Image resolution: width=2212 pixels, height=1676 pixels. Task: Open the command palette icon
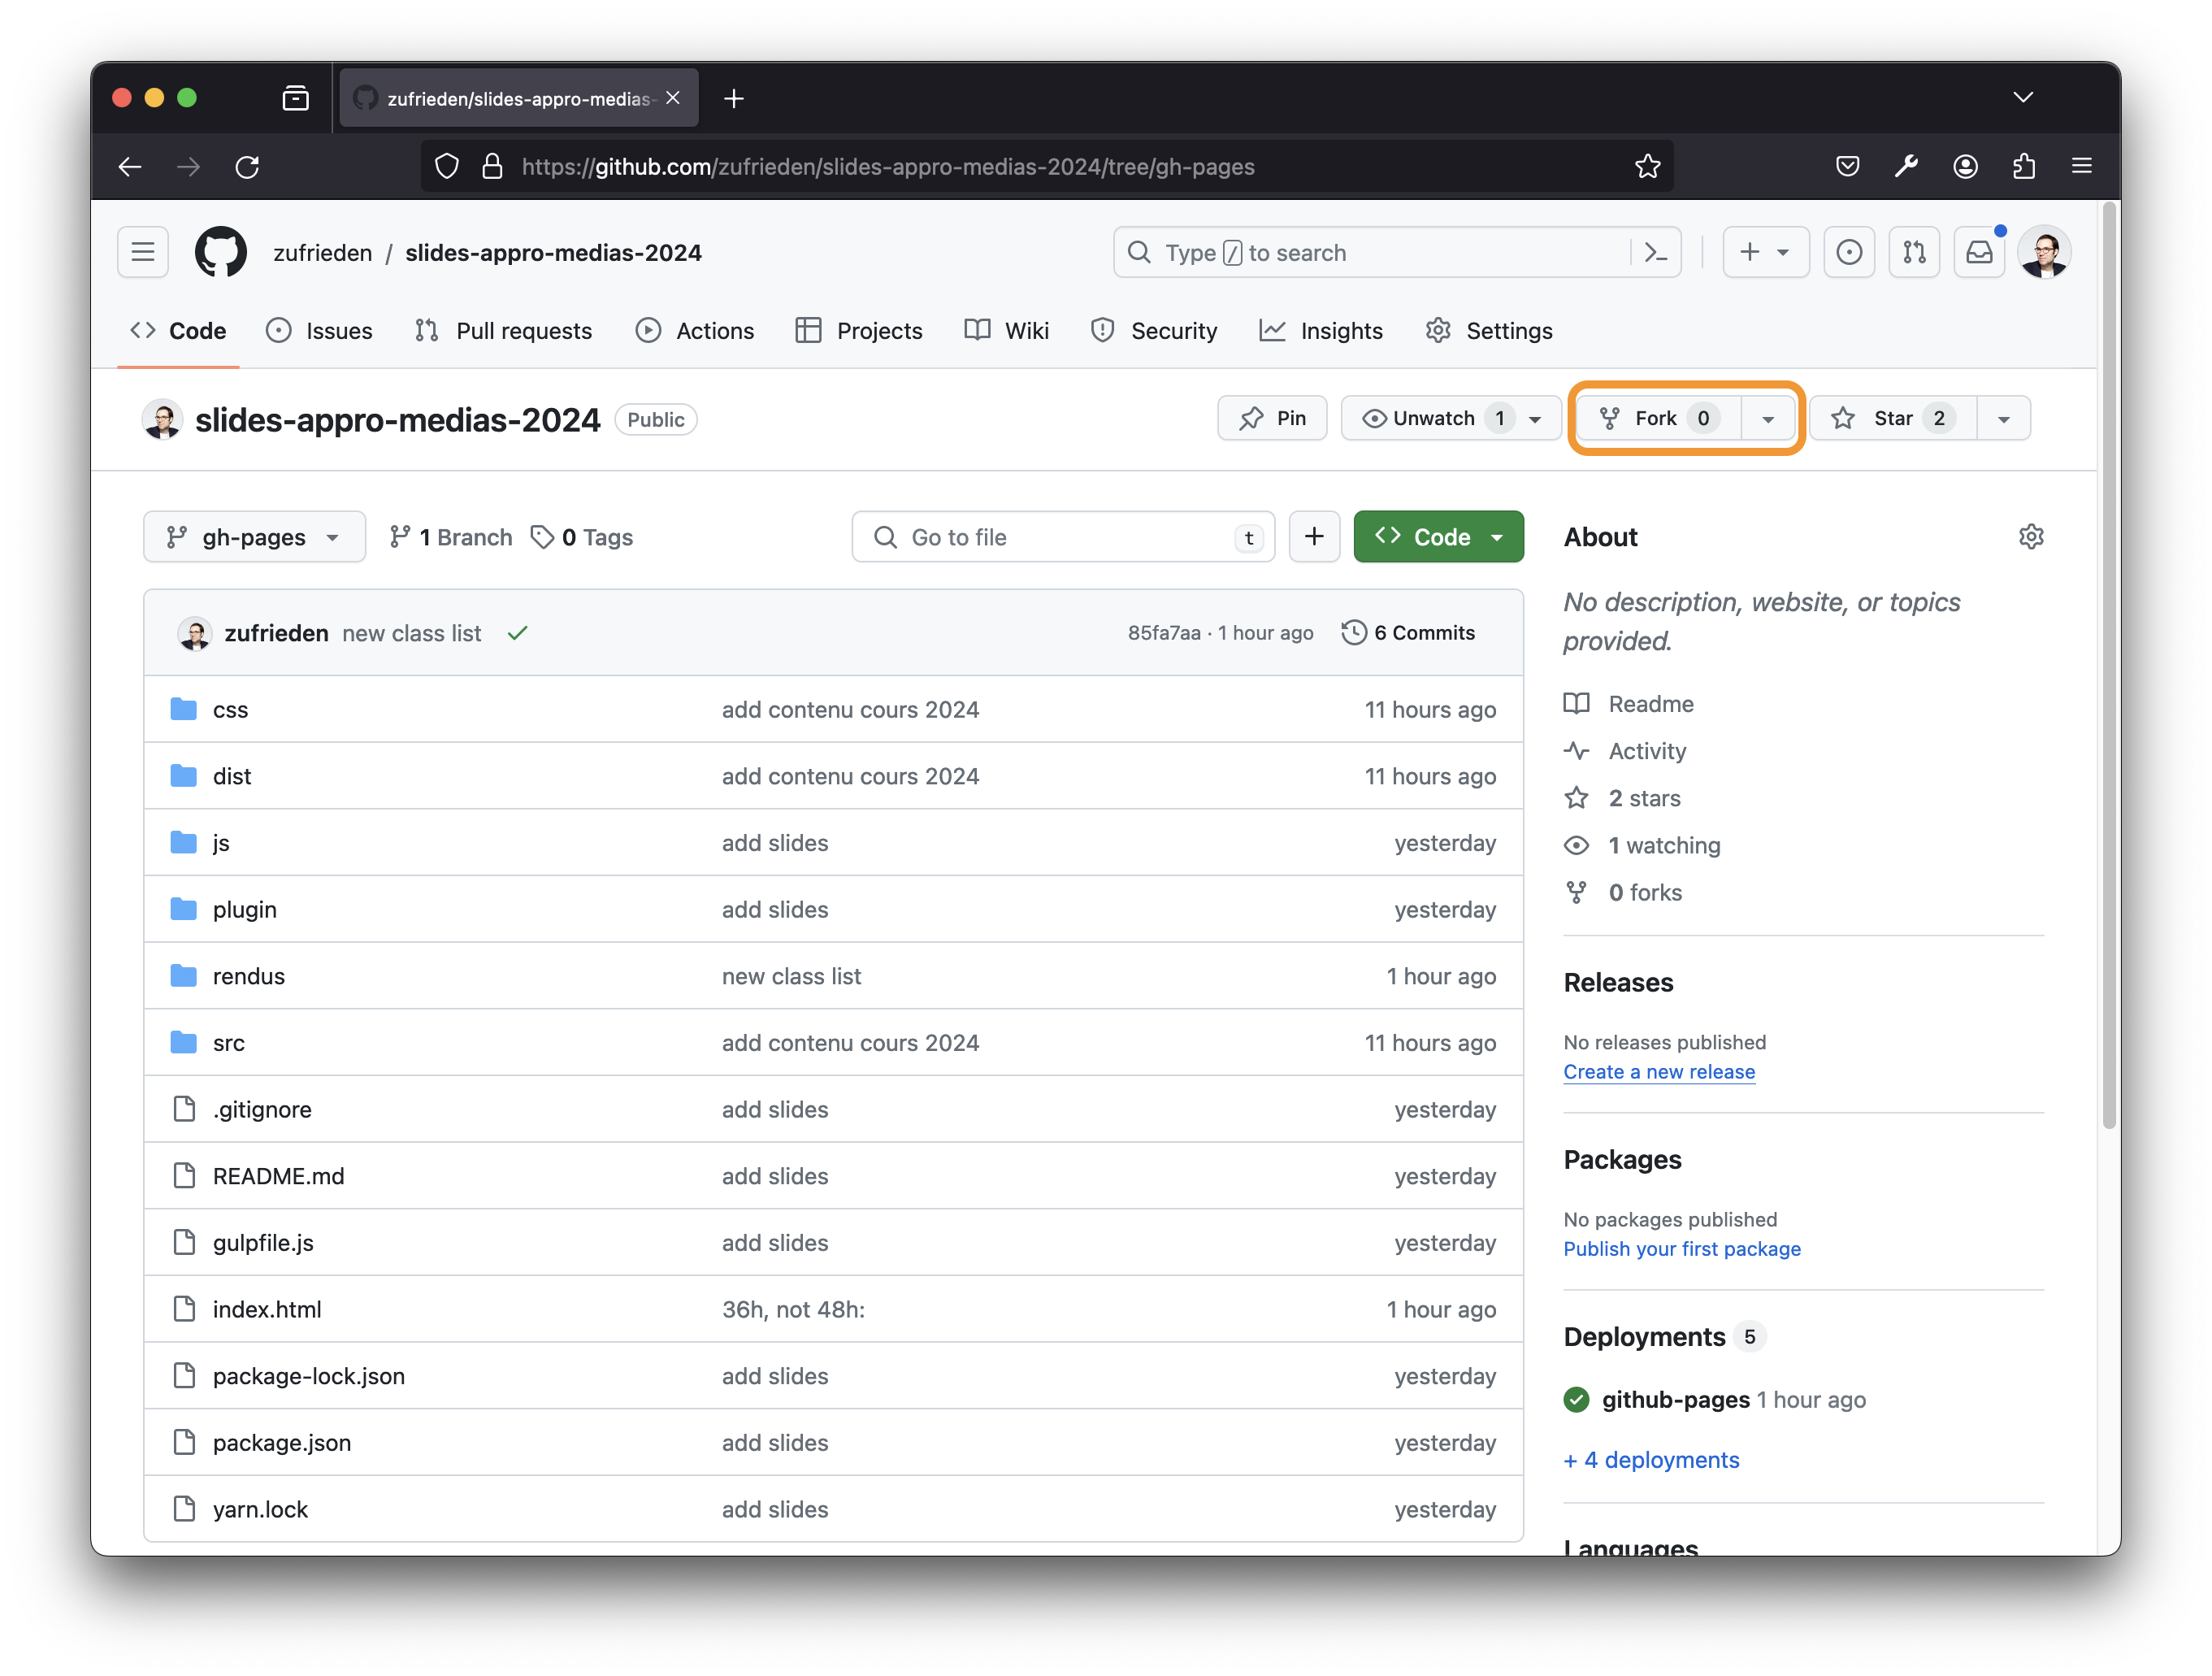(x=1656, y=252)
